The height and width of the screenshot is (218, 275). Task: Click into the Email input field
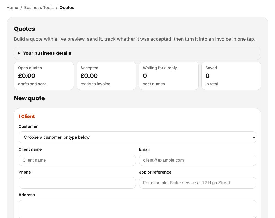(198, 160)
